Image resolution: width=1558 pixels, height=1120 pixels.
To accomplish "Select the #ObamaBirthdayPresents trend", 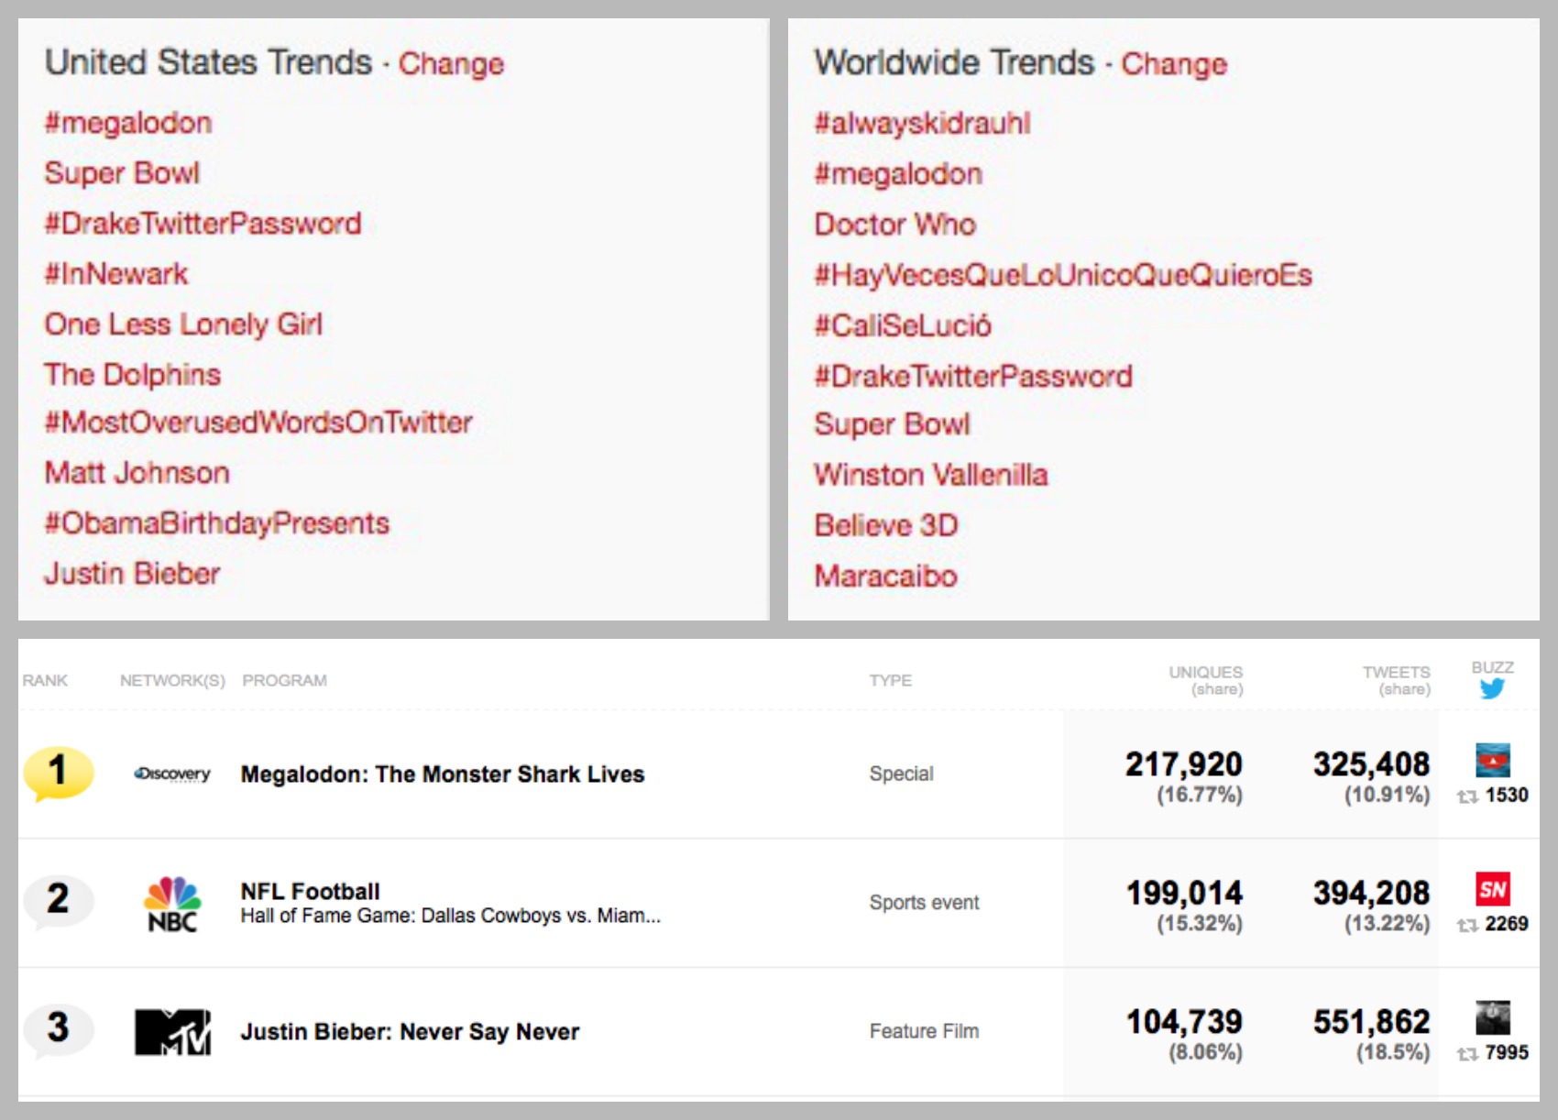I will 217,523.
